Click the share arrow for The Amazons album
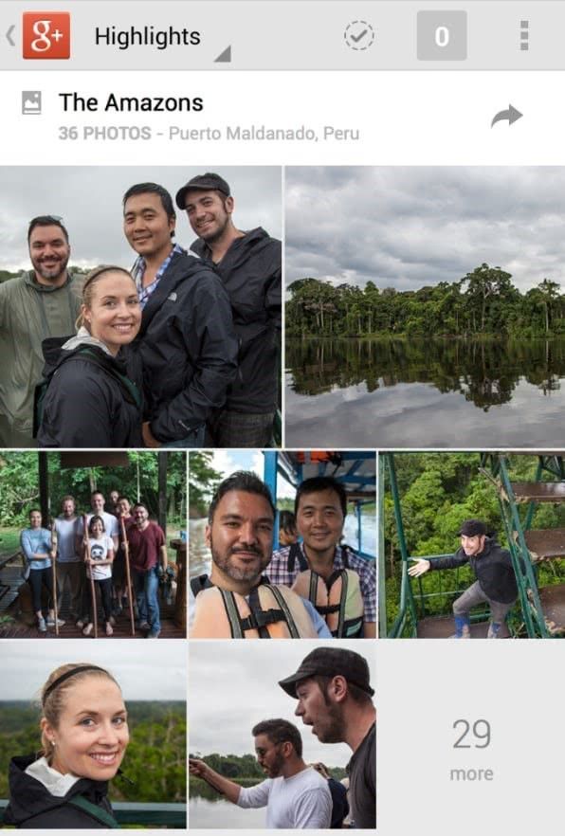 (x=506, y=117)
